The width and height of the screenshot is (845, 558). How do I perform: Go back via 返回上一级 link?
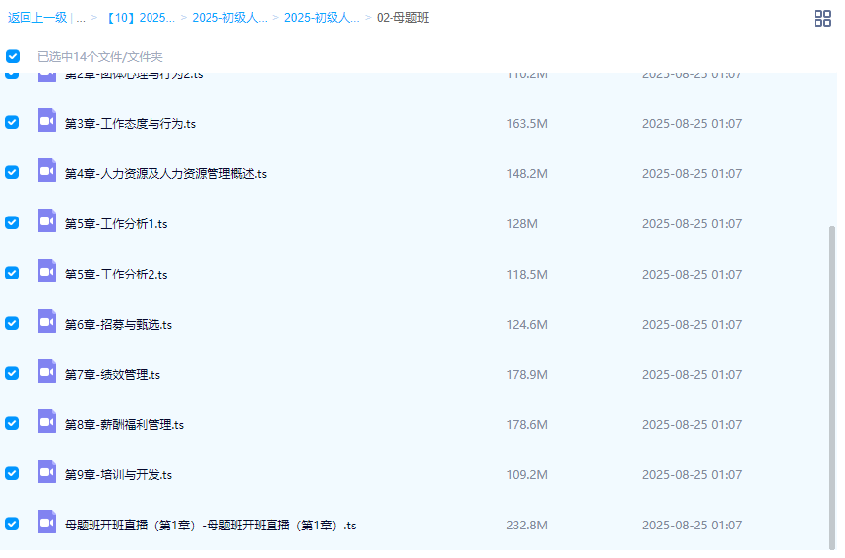37,18
